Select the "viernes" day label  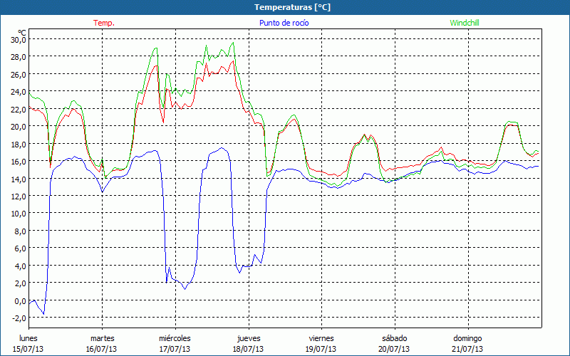coord(321,338)
